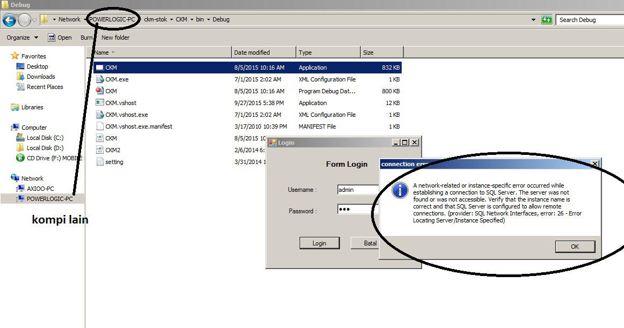Open Local Disk (C:) in sidebar
This screenshot has width=624, height=328.
pyautogui.click(x=45, y=138)
